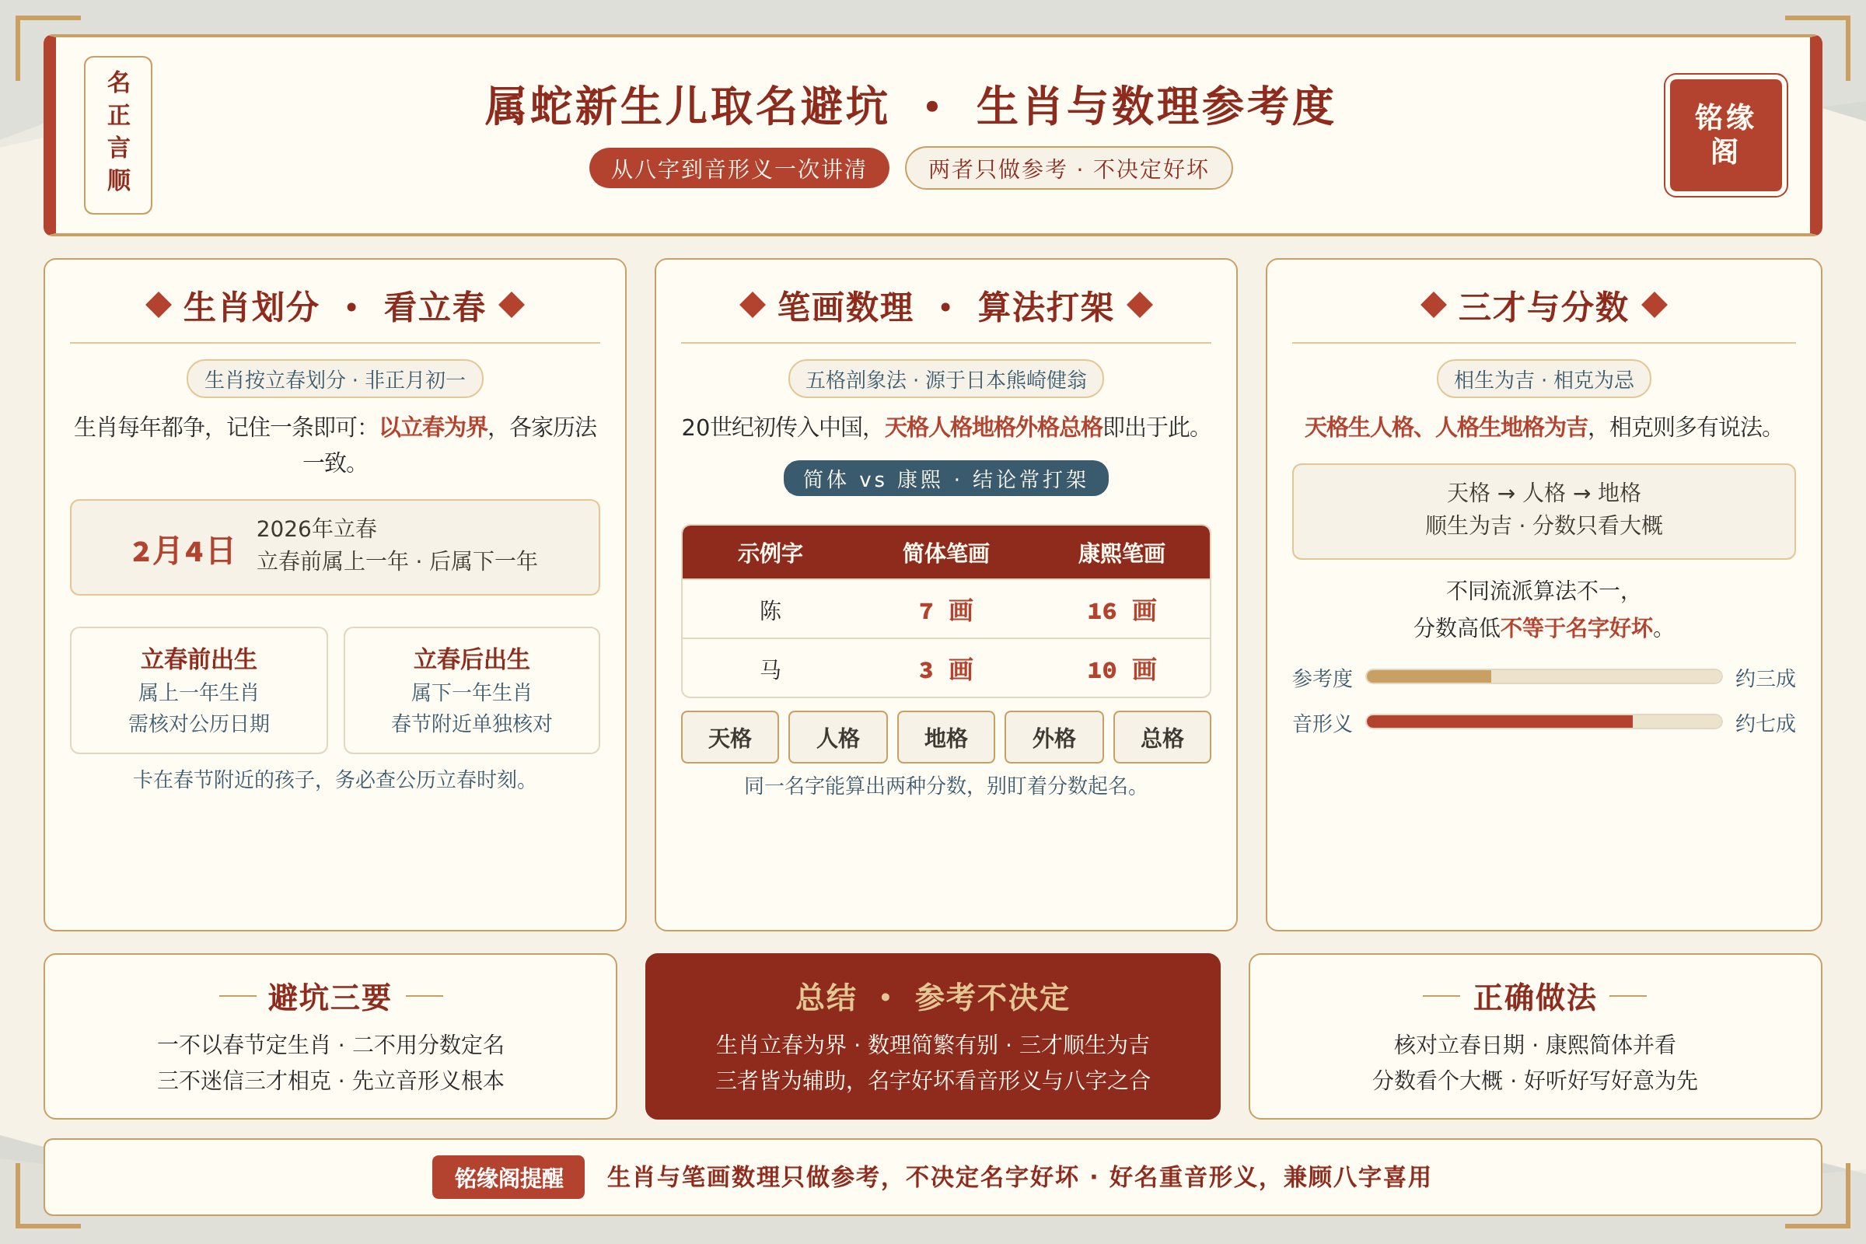Click the highlighted 天格人格地格外格总格 text
Screen dimensions: 1866x1244
994,427
